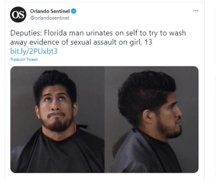Open the front-facing mugshot photo
This screenshot has height=180, width=216.
point(57,120)
